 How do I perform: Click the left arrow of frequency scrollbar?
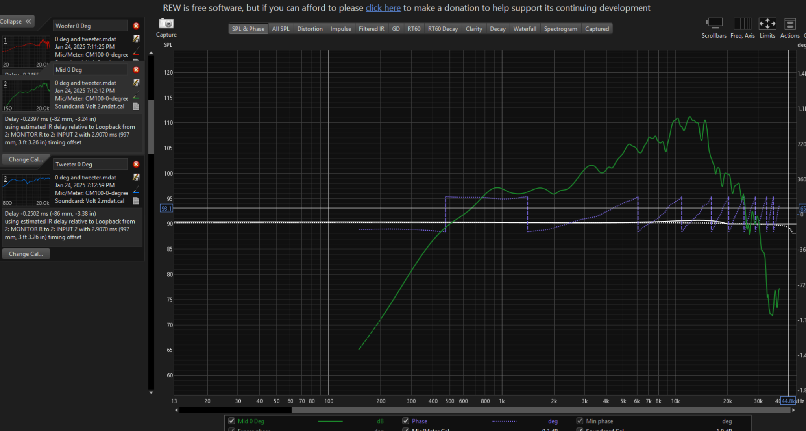click(x=176, y=410)
